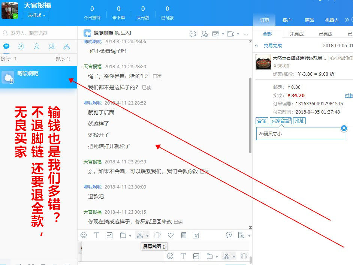This screenshot has height=265, width=353.
Task: Open the contacts person icon
Action: pos(36,46)
